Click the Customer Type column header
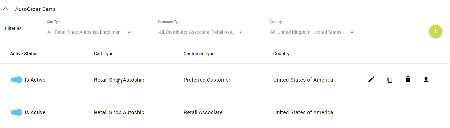This screenshot has height=128, width=450. click(x=199, y=54)
